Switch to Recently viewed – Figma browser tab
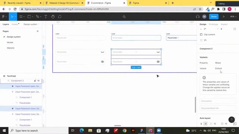The height and width of the screenshot is (134, 239). tap(19, 3)
